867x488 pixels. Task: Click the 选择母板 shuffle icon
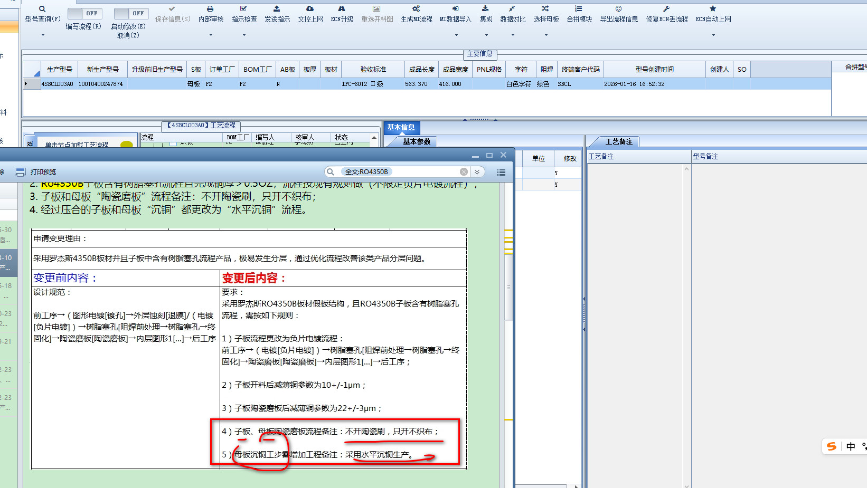(545, 9)
